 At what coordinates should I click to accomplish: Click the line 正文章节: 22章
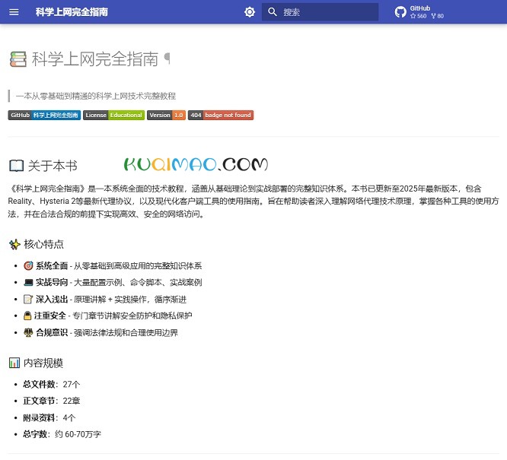tap(52, 401)
